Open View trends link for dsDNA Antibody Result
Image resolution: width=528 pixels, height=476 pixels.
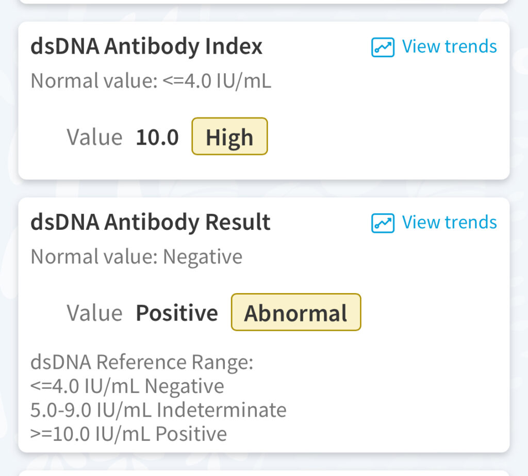(449, 222)
